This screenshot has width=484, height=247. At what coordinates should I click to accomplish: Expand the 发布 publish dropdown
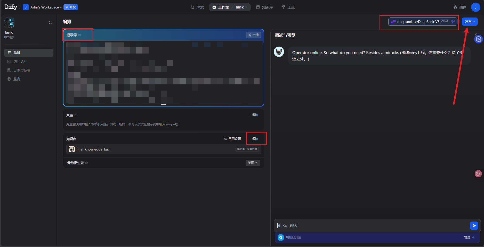click(x=470, y=22)
